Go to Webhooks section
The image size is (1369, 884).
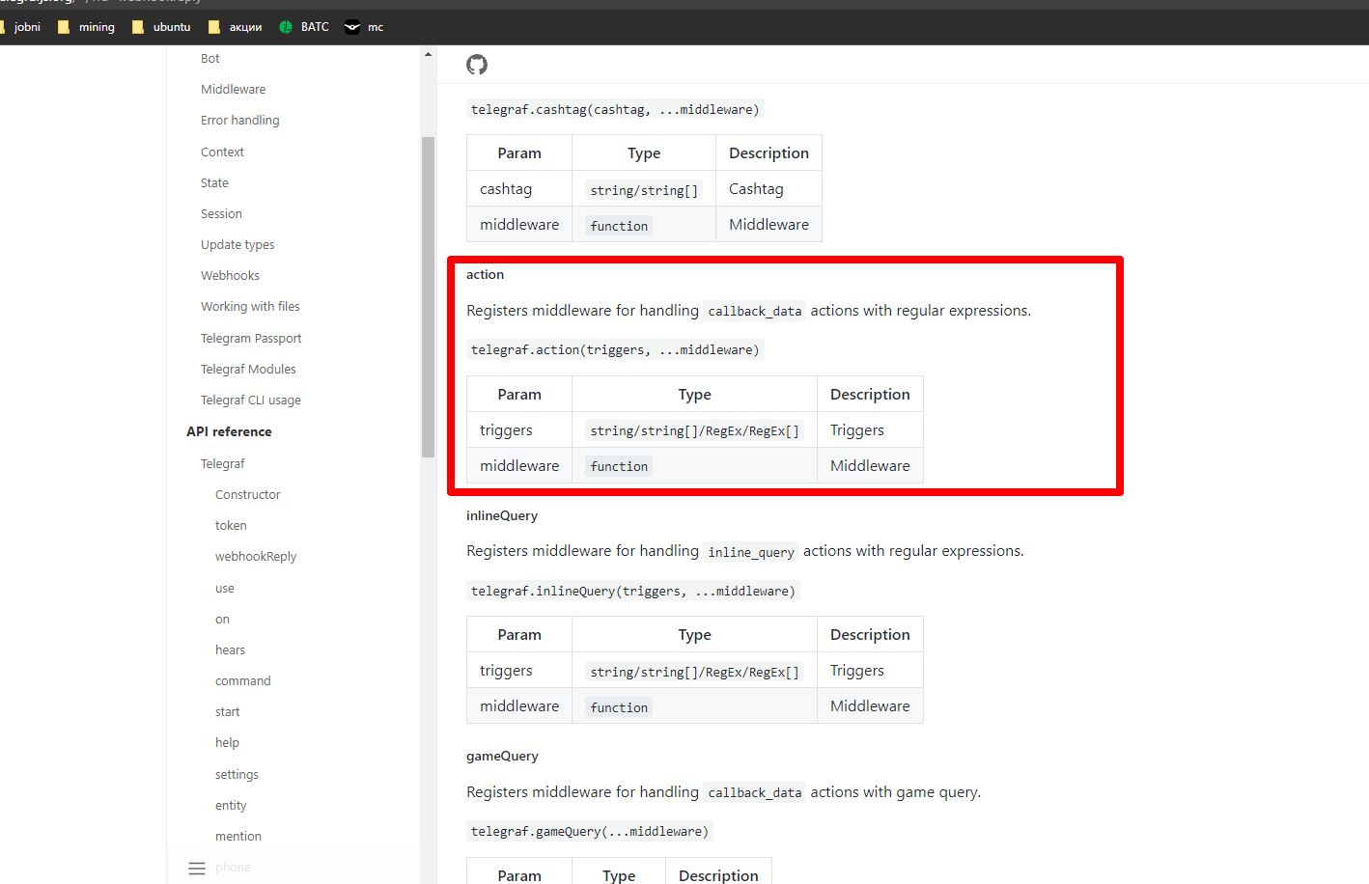[x=230, y=276]
